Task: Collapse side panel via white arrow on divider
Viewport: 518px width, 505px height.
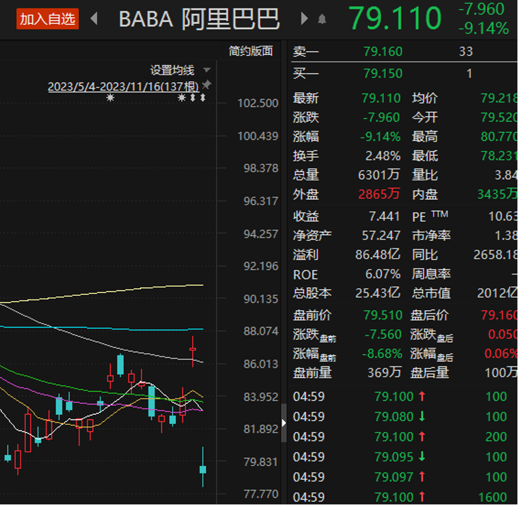Action: coord(284,423)
